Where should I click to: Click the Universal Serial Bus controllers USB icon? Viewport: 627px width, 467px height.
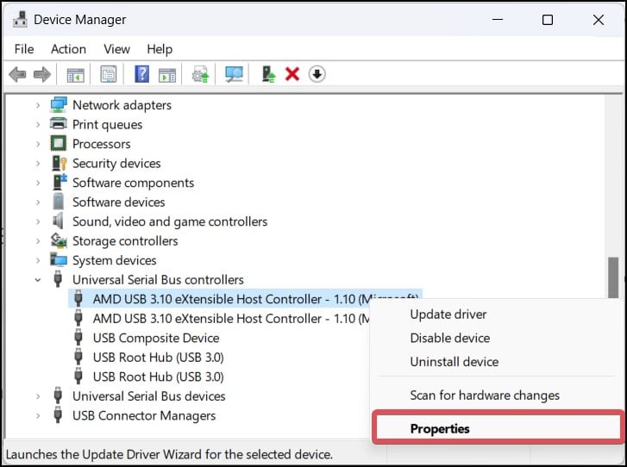58,279
